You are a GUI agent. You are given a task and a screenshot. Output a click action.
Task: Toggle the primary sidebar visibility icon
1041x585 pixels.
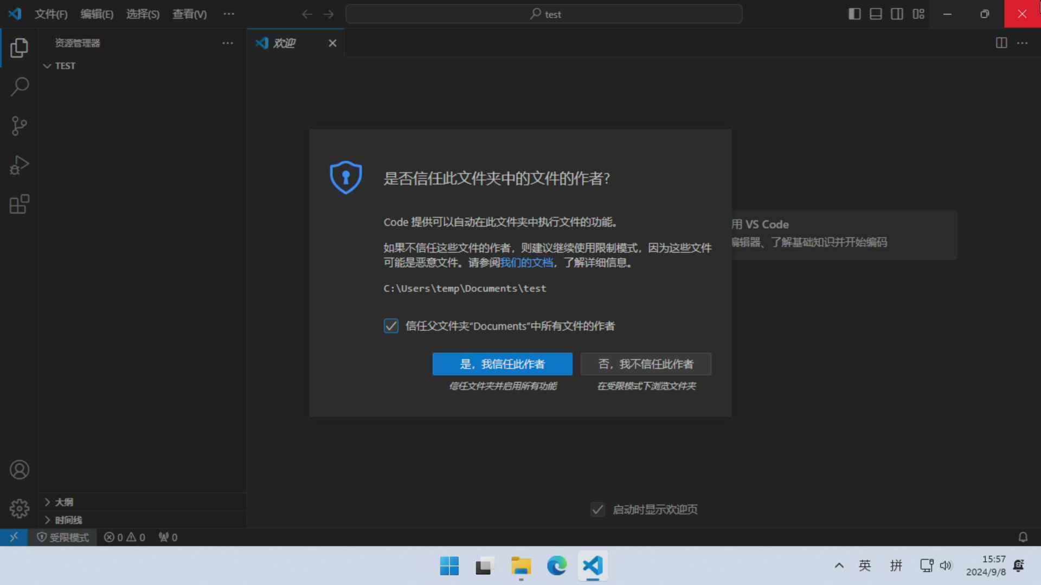coord(854,14)
